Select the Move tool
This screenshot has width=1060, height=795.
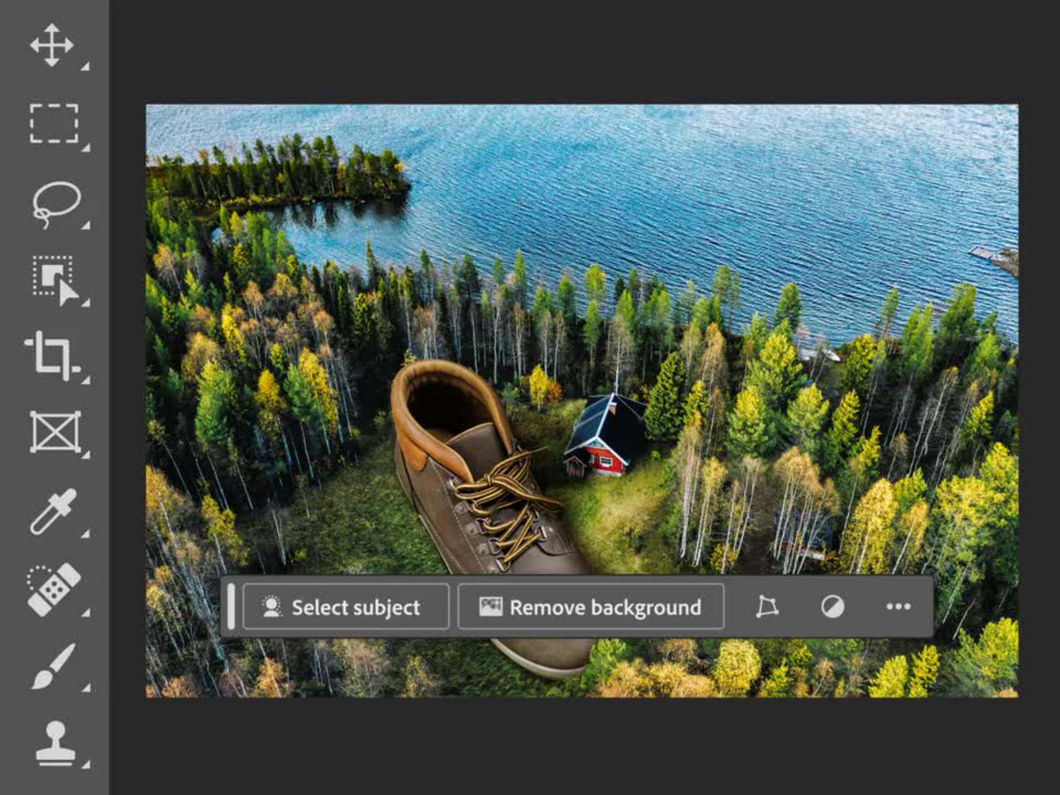point(52,45)
